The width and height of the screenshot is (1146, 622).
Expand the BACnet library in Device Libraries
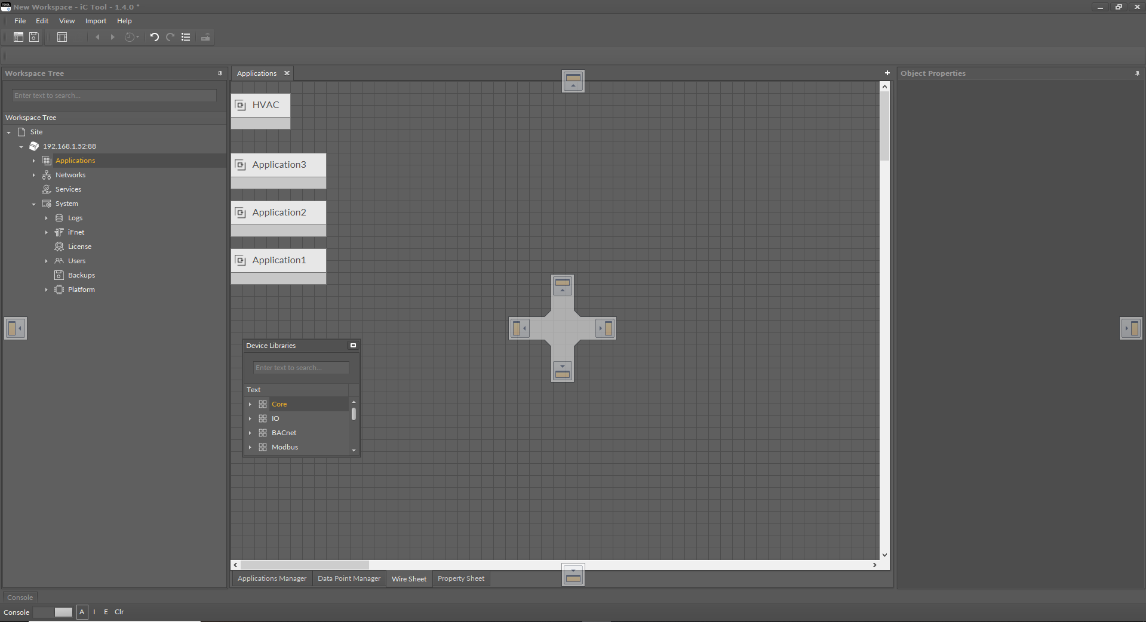coord(250,433)
